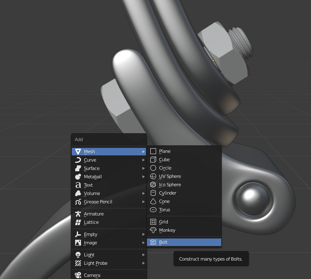Click the Mesh triangle icon
The height and width of the screenshot is (279, 311).
78,152
